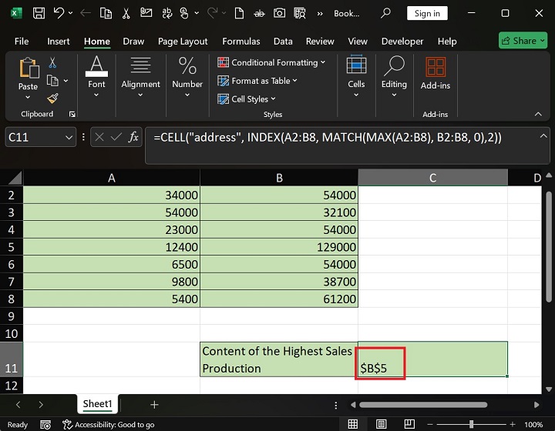Select the Format Painter brush icon

pyautogui.click(x=52, y=98)
